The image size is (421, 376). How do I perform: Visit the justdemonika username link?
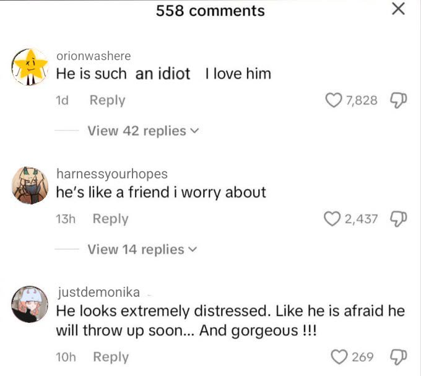pyautogui.click(x=99, y=292)
